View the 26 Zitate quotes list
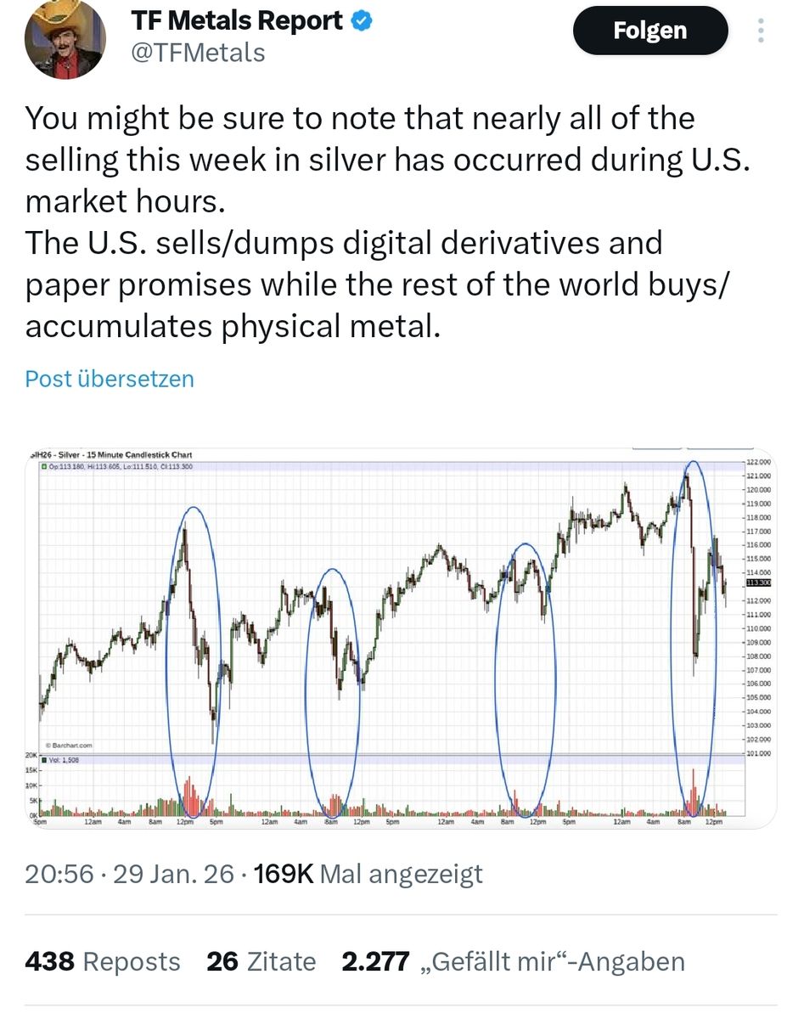 (261, 962)
